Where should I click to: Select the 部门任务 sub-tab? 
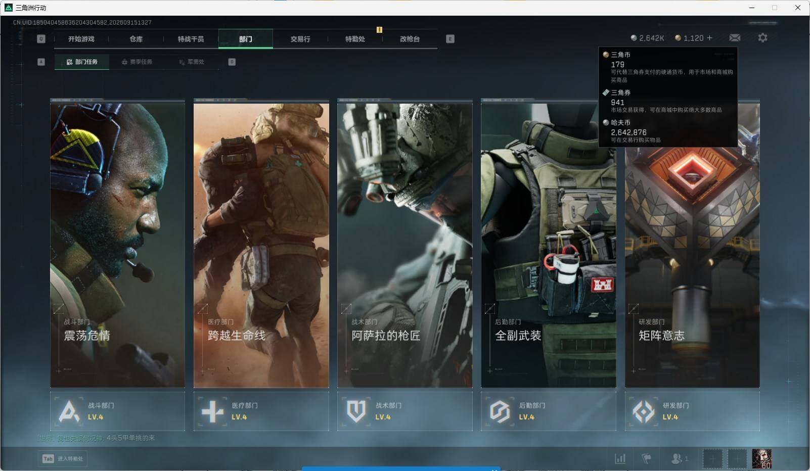pos(82,62)
